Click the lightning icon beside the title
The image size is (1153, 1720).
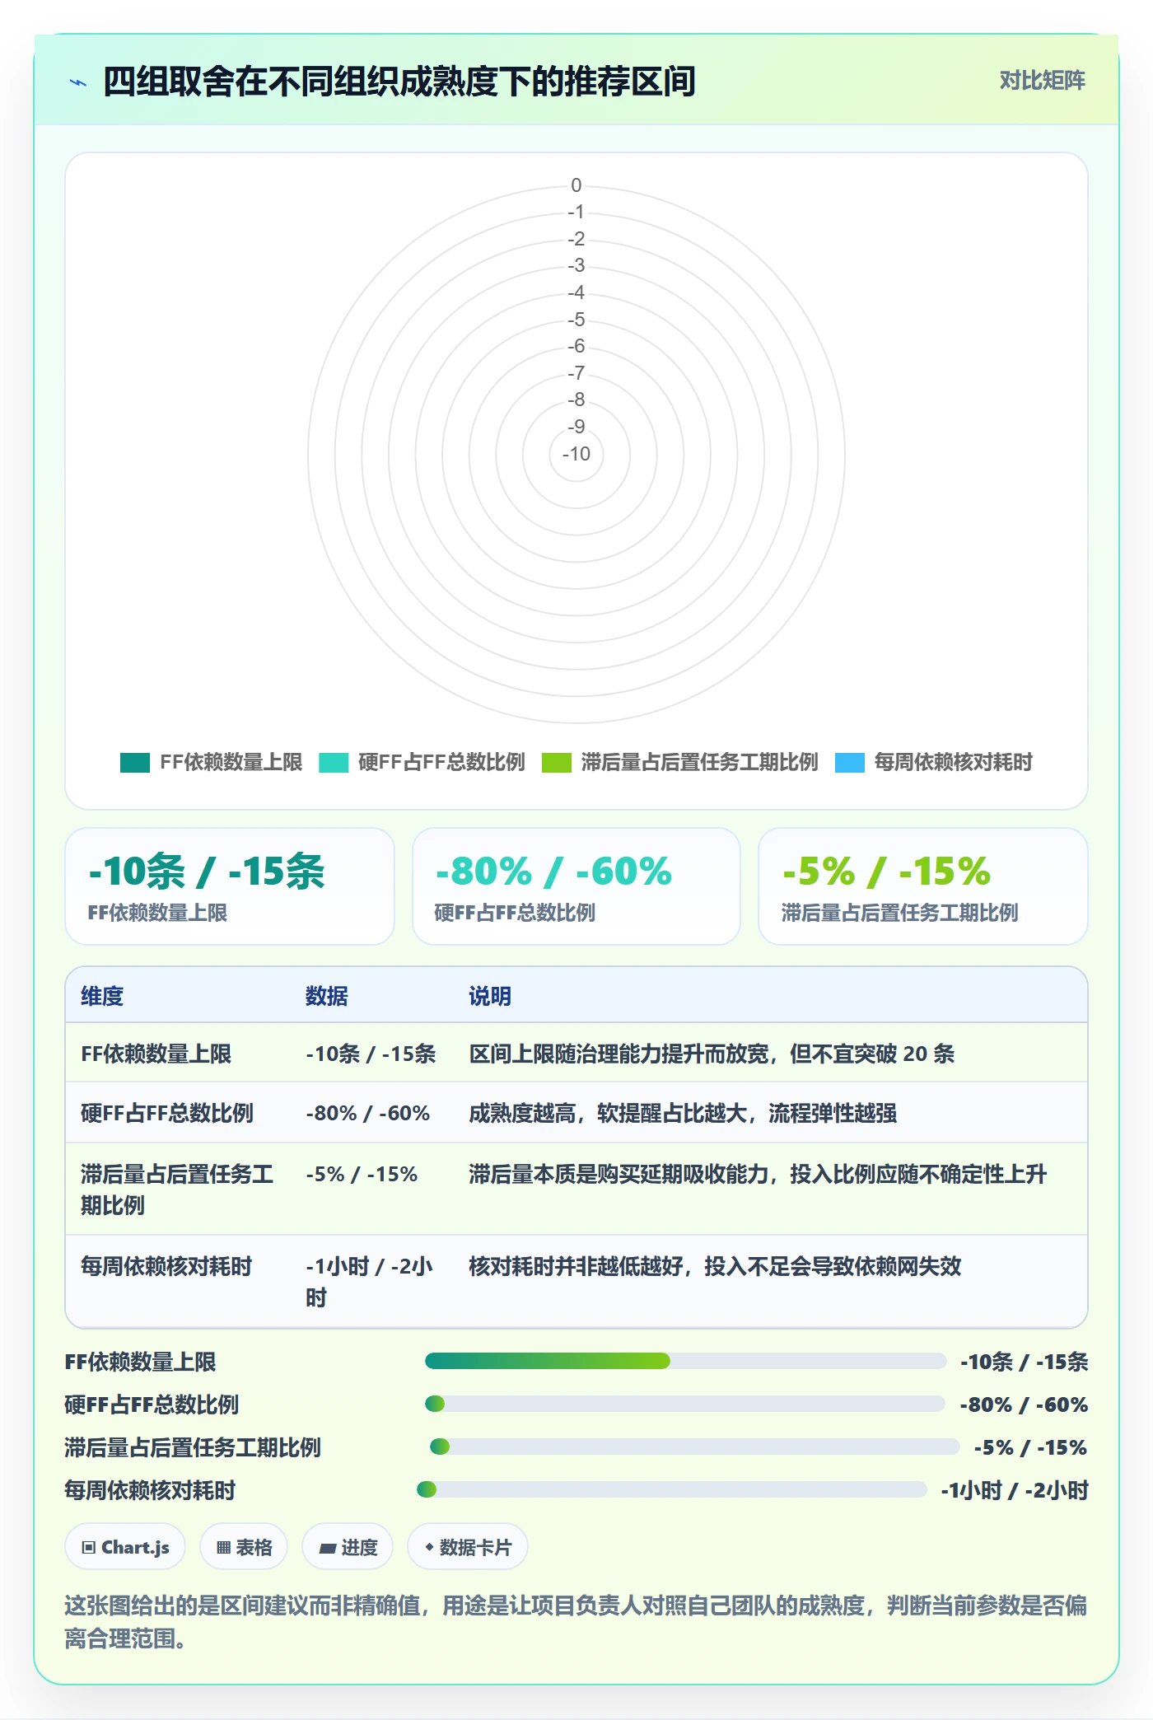(x=78, y=82)
